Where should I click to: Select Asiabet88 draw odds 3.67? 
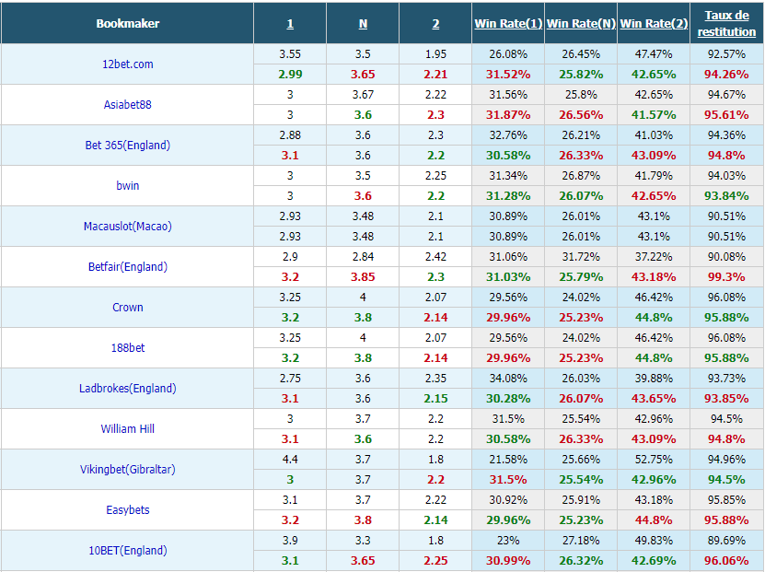363,95
